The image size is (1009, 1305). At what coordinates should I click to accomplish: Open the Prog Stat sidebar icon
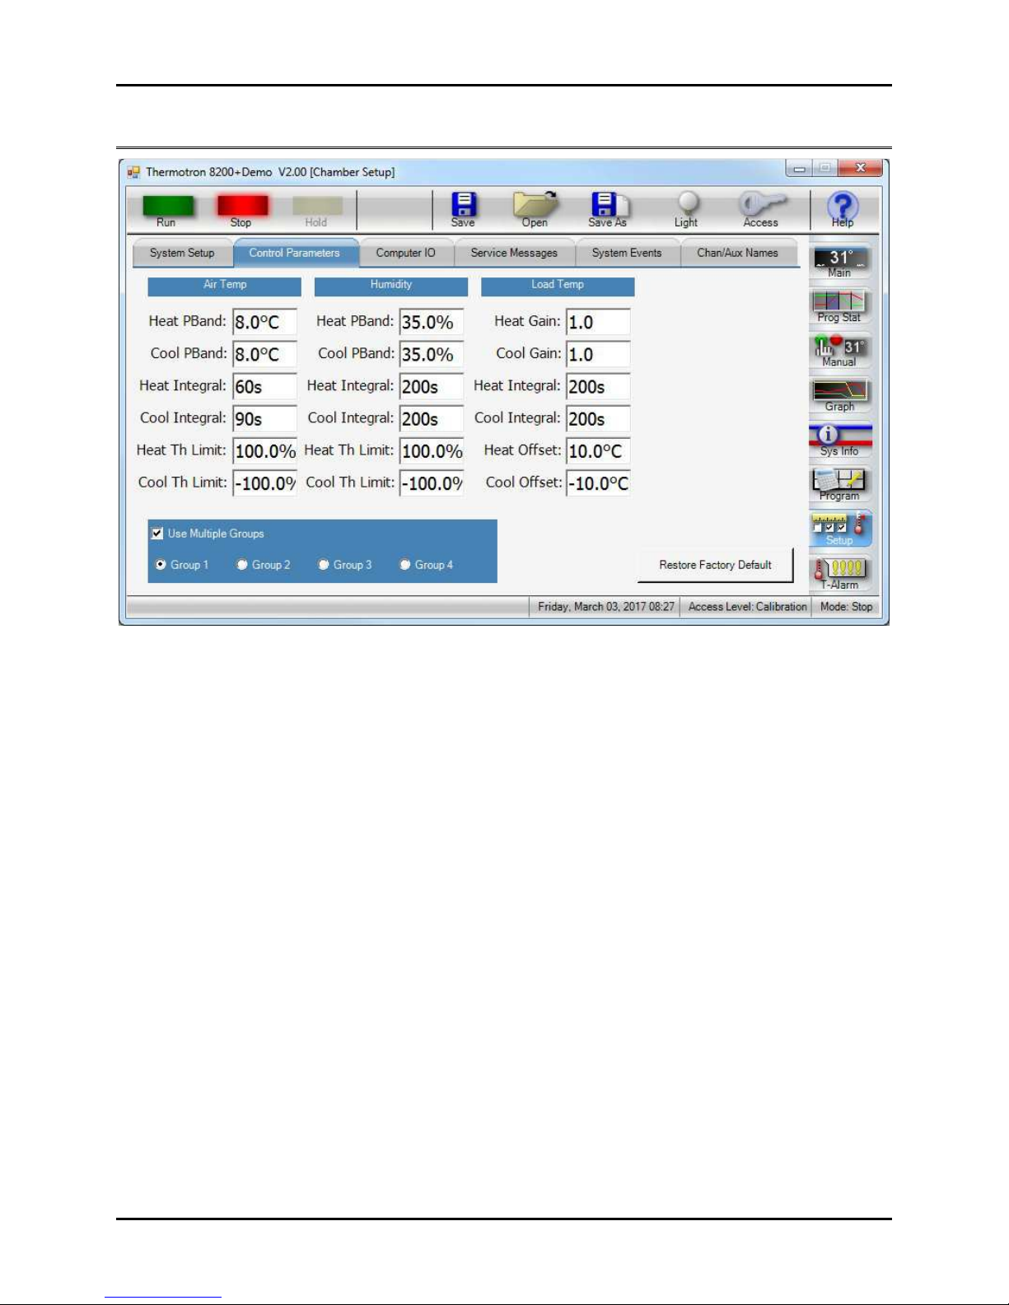pyautogui.click(x=840, y=307)
